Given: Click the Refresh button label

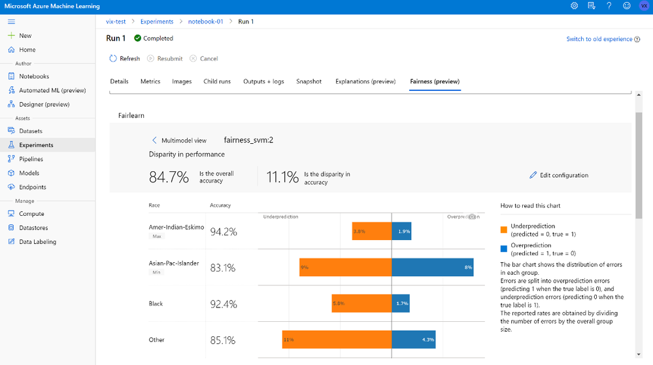Looking at the screenshot, I should point(130,59).
